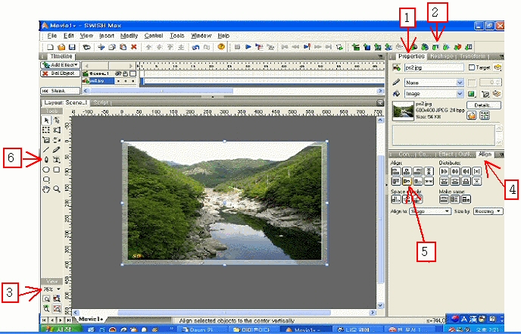The image size is (521, 334).
Task: Open the Align to dropdown
Action: click(x=430, y=211)
